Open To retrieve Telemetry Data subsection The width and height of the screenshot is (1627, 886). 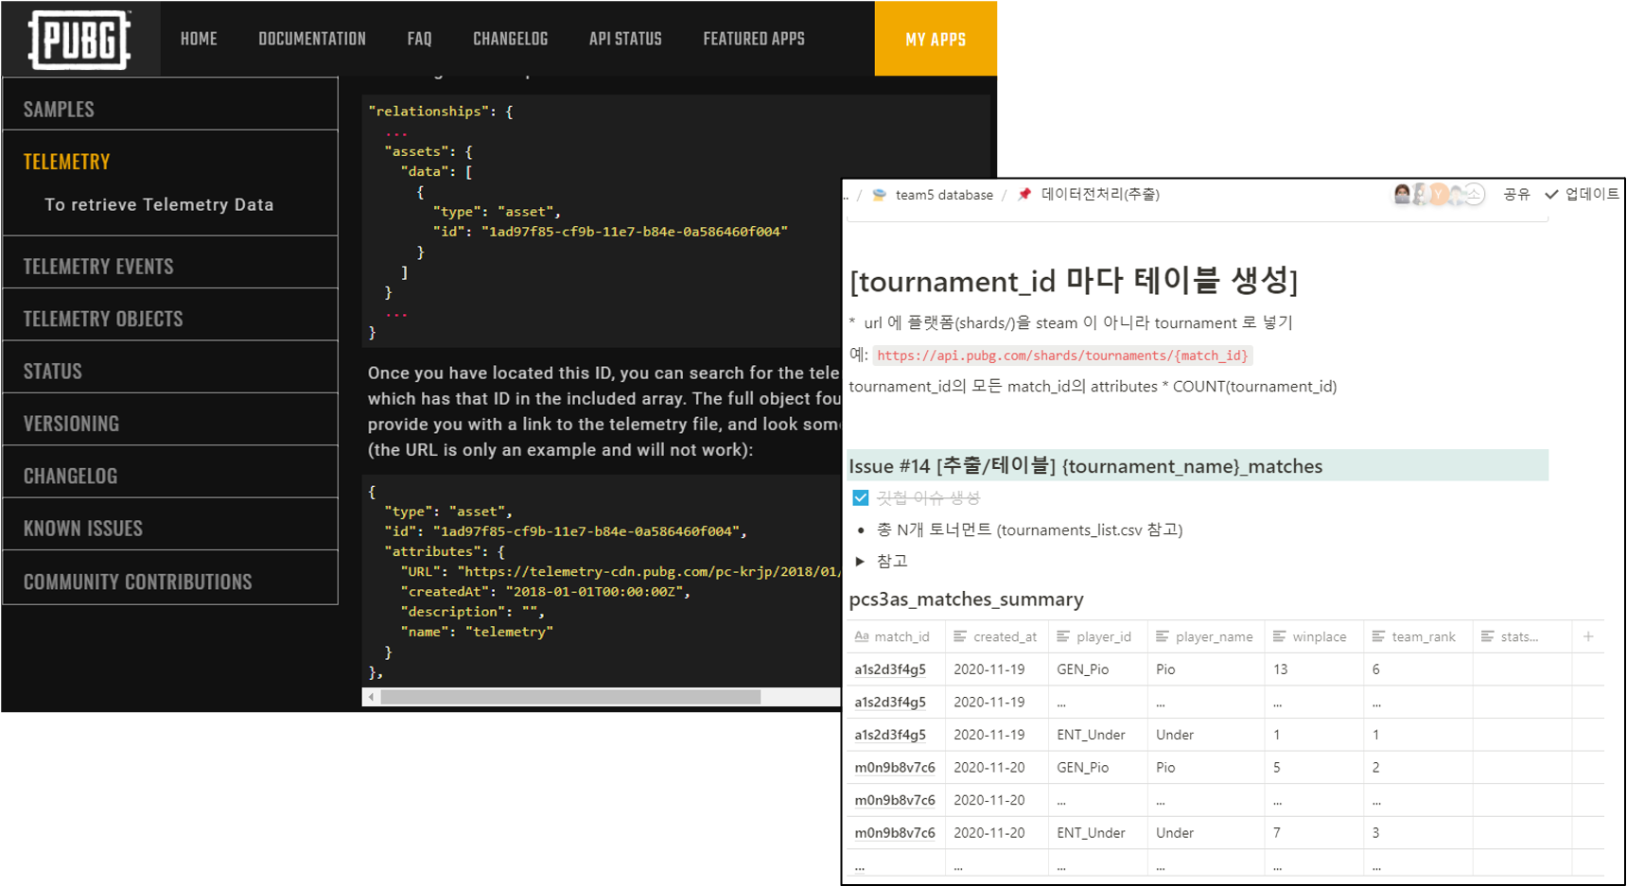coord(159,204)
